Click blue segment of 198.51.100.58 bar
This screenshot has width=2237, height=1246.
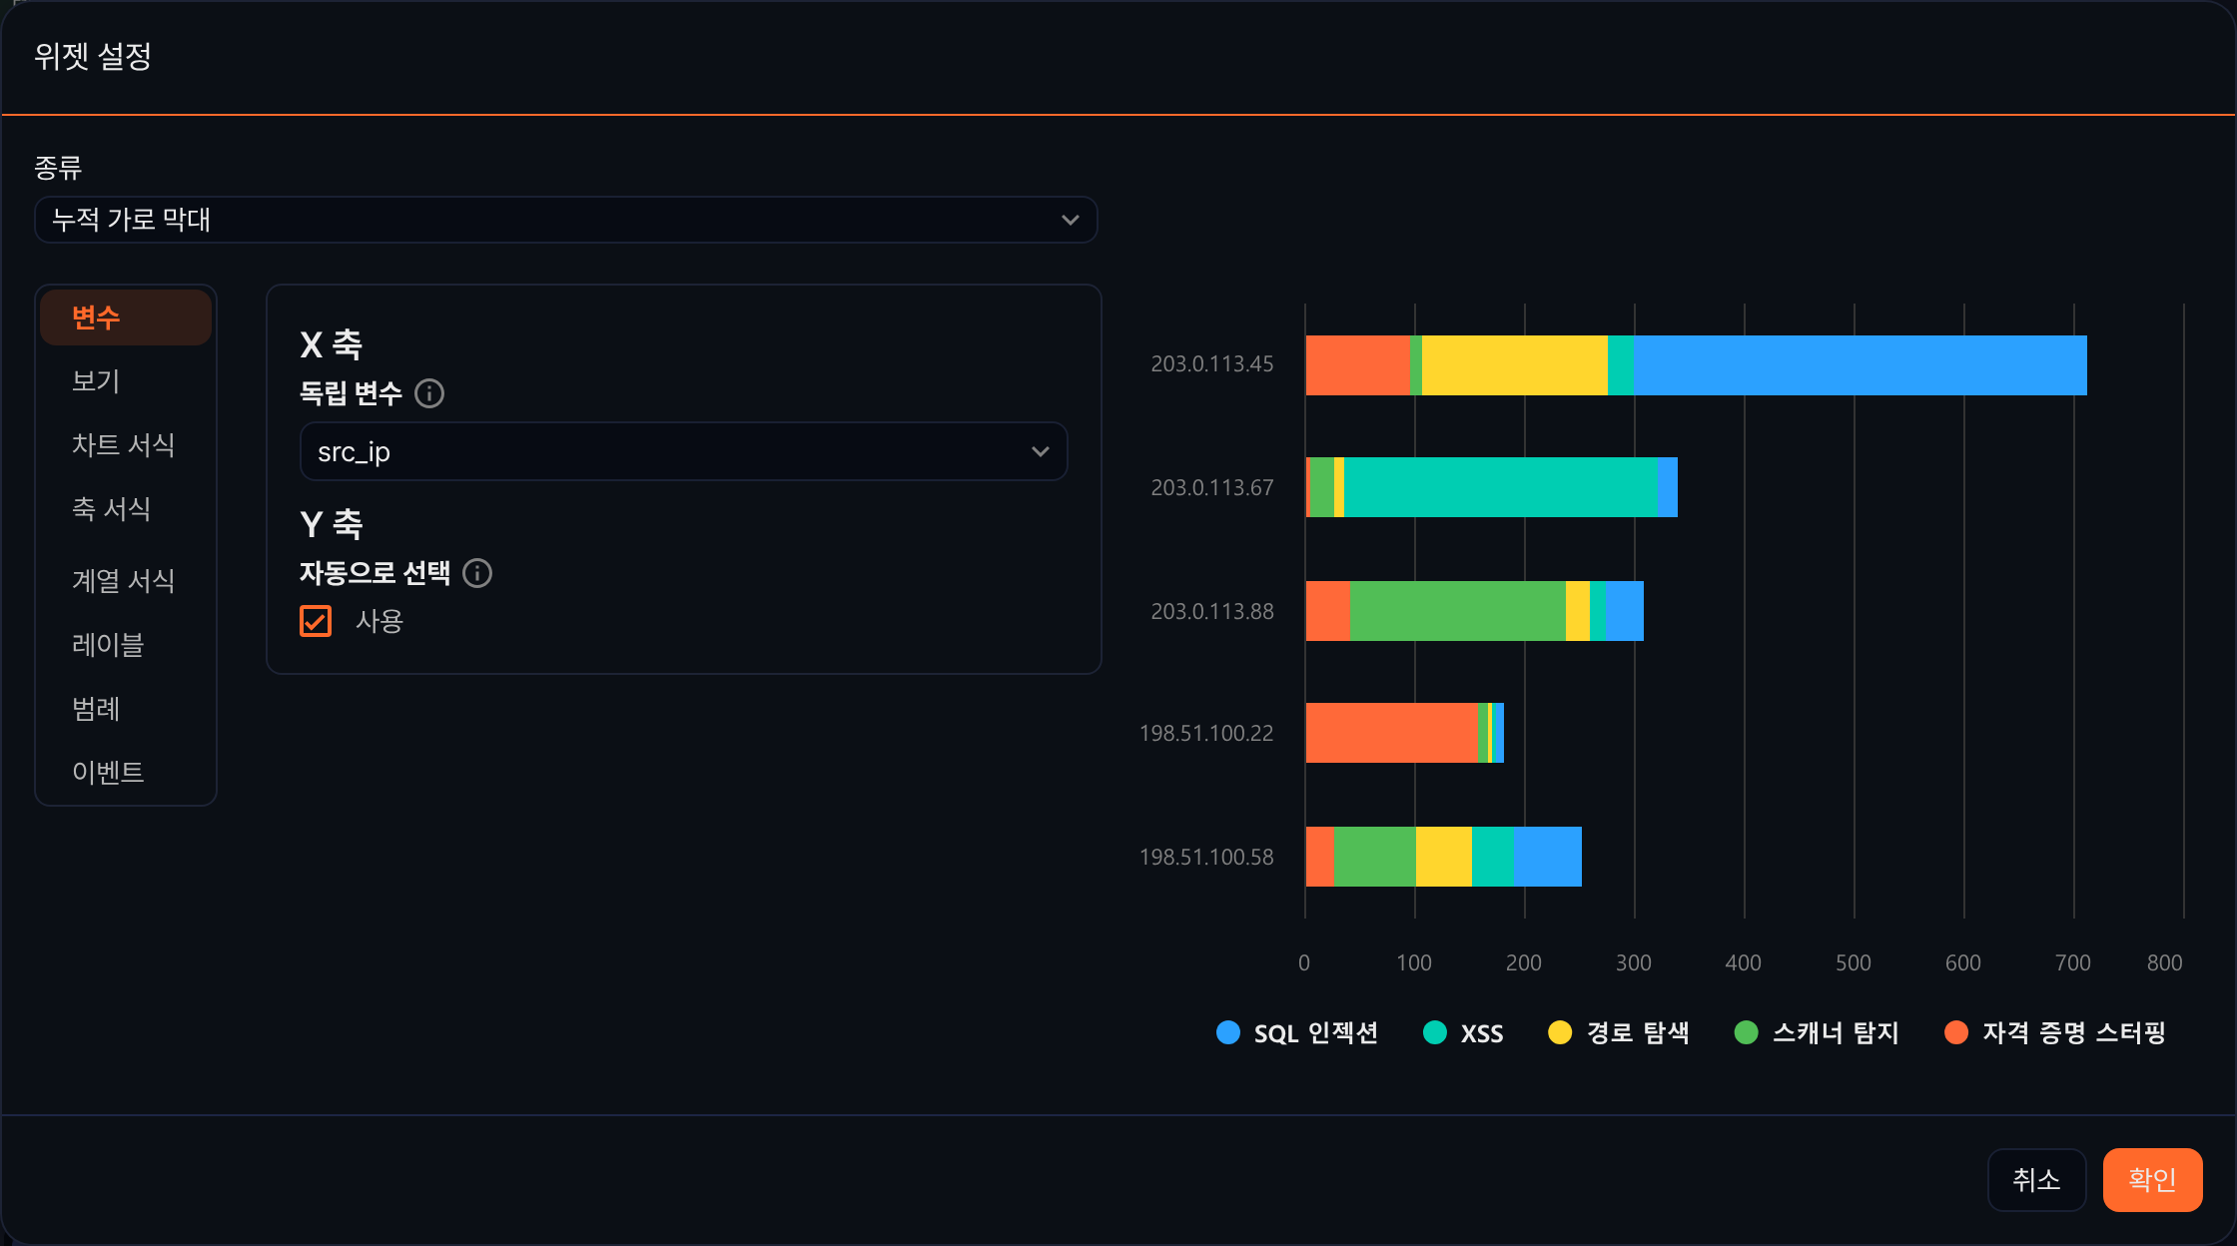click(1548, 857)
